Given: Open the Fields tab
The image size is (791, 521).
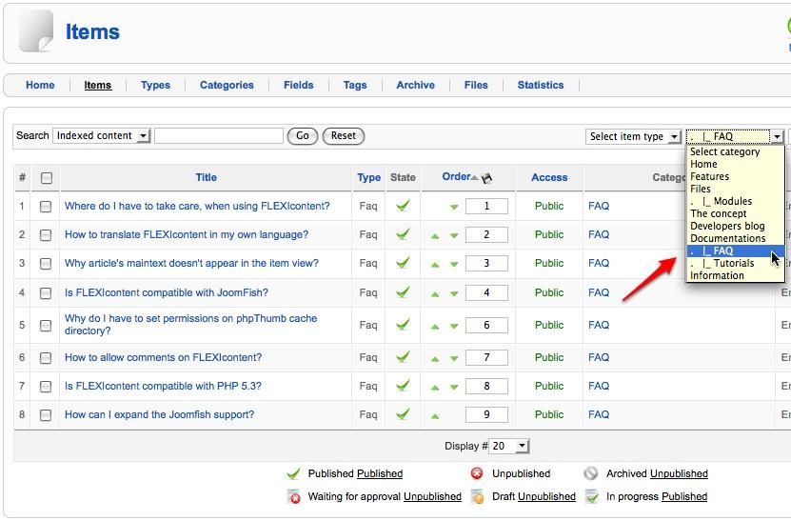Looking at the screenshot, I should coord(299,85).
